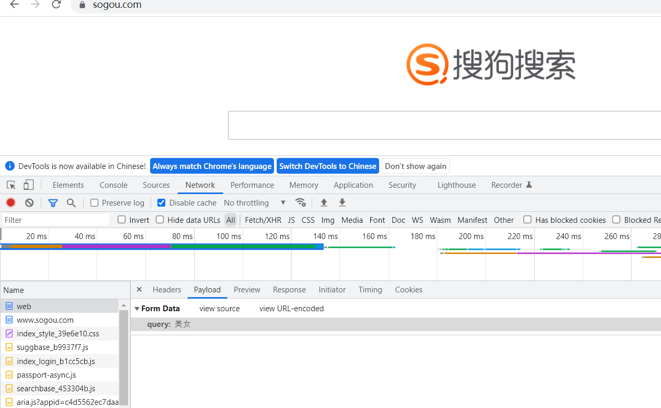Click the Sogou logo
This screenshot has height=408, width=661.
[491, 64]
